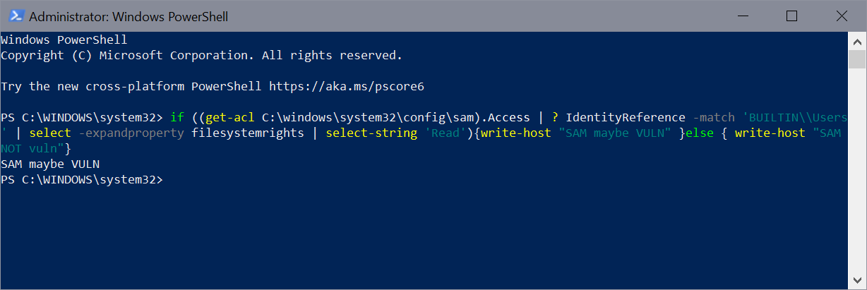Click the filesystemrights text
This screenshot has height=290, width=867.
237,133
